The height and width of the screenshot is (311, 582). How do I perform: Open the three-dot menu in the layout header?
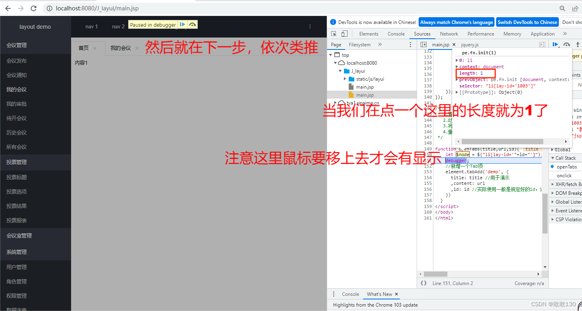pyautogui.click(x=310, y=26)
